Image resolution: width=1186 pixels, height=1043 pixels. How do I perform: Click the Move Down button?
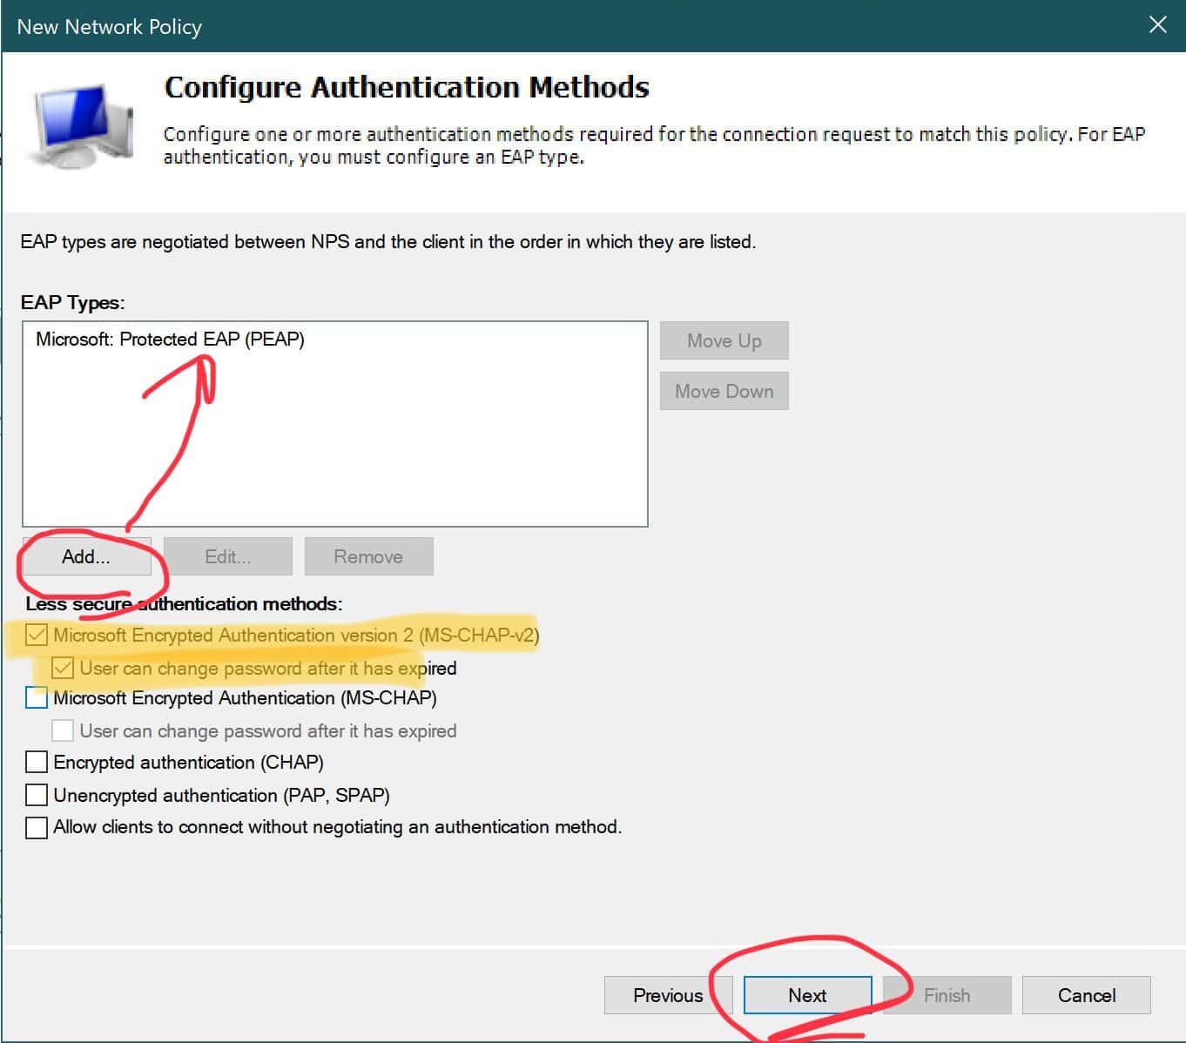[x=724, y=391]
